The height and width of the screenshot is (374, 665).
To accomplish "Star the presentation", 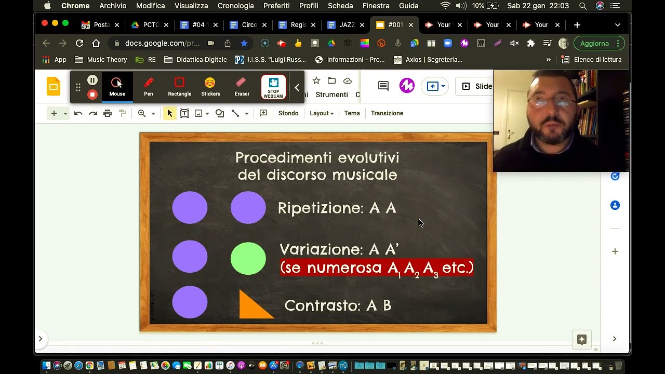I will 316,81.
